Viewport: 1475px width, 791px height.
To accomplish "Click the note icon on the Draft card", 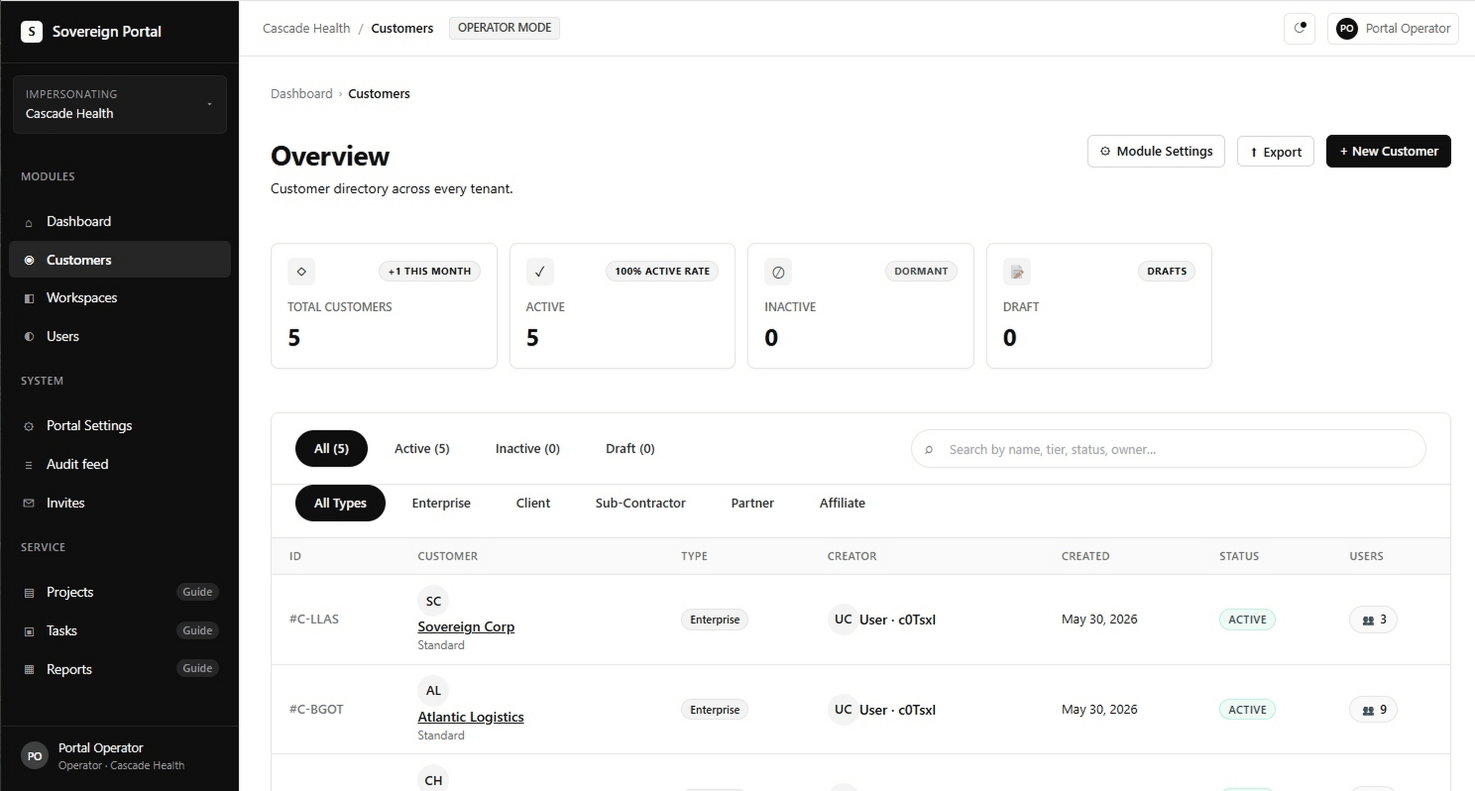I will point(1017,272).
